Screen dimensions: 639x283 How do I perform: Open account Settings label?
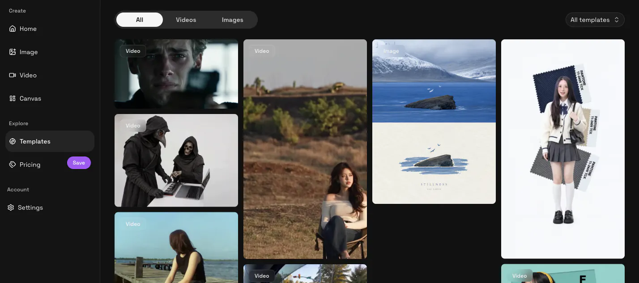tap(30, 207)
